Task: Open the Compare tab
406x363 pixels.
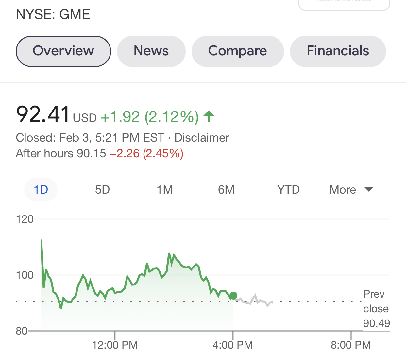Action: point(237,51)
